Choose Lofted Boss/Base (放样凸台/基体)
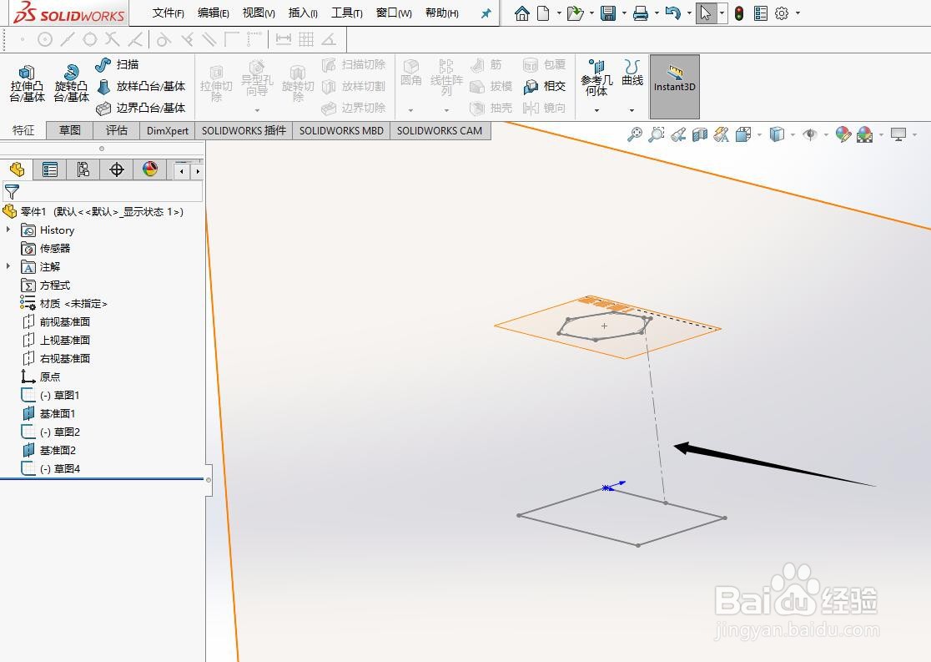The height and width of the screenshot is (662, 931). 141,86
